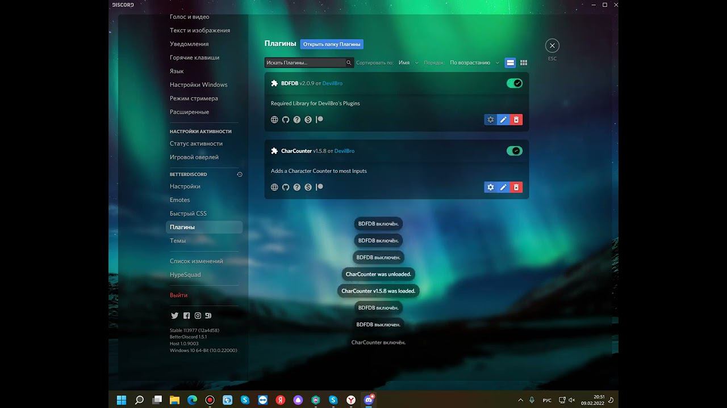
Task: Click 'Открыть папку Плагины' button
Action: point(332,44)
